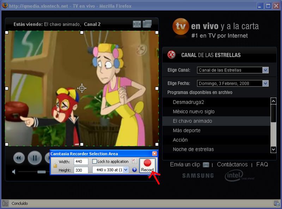Click the rewind playback button
This screenshot has height=209, width=282.
click(18, 158)
